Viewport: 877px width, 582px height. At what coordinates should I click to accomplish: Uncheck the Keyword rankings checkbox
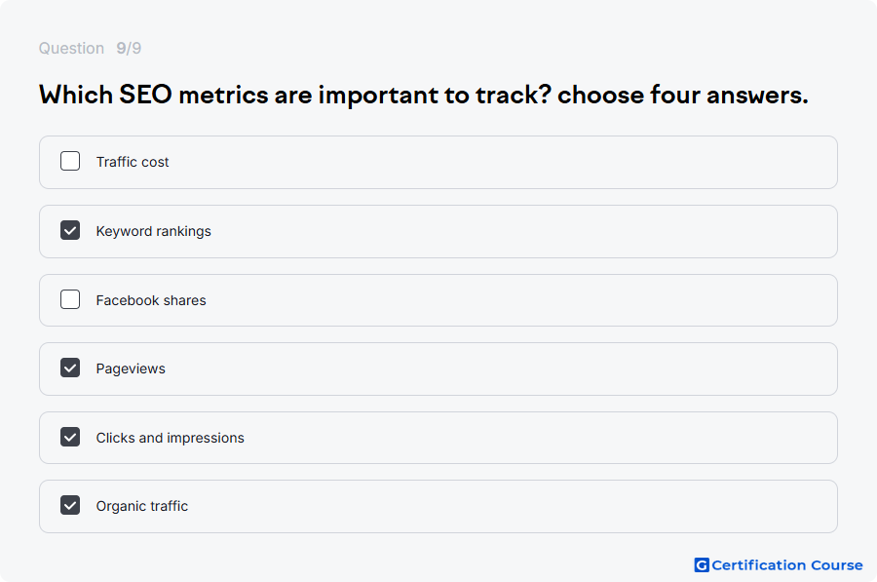click(70, 230)
